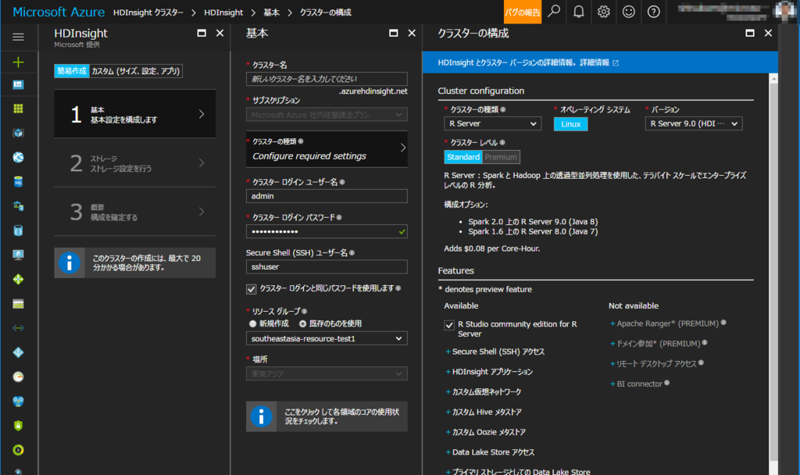Image resolution: width=800 pixels, height=475 pixels.
Task: Open the SQL databases icon
Action: point(19,181)
